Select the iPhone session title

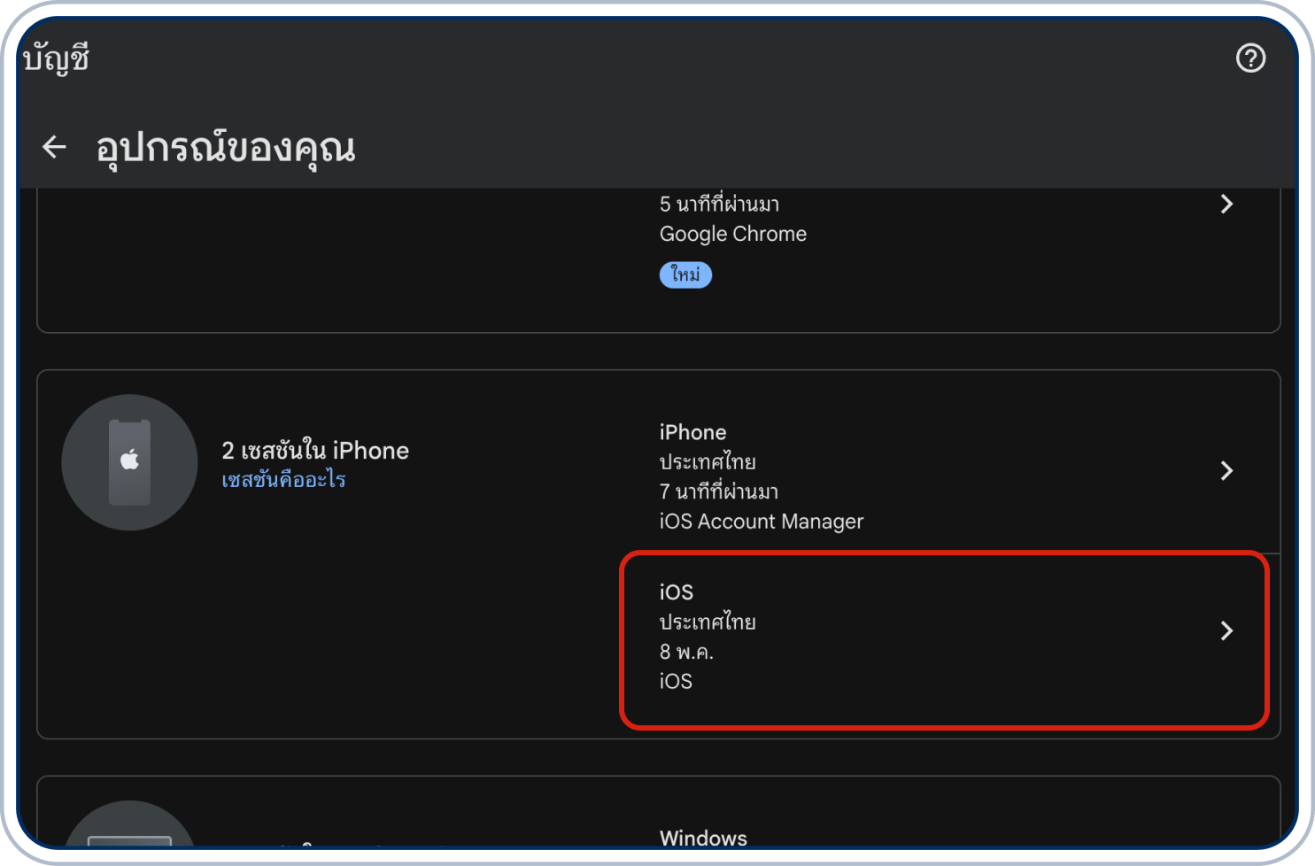[x=692, y=432]
